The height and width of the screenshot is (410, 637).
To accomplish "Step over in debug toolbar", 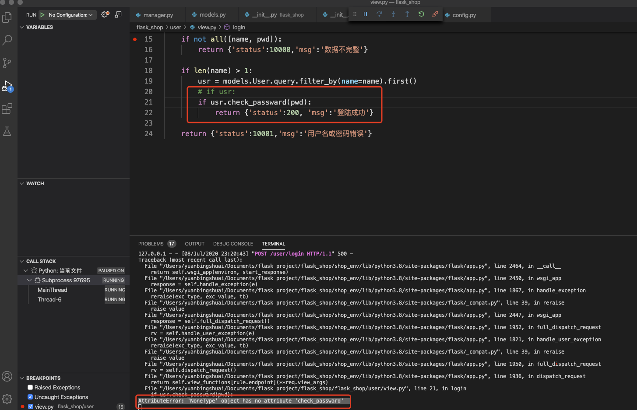I will click(x=379, y=14).
